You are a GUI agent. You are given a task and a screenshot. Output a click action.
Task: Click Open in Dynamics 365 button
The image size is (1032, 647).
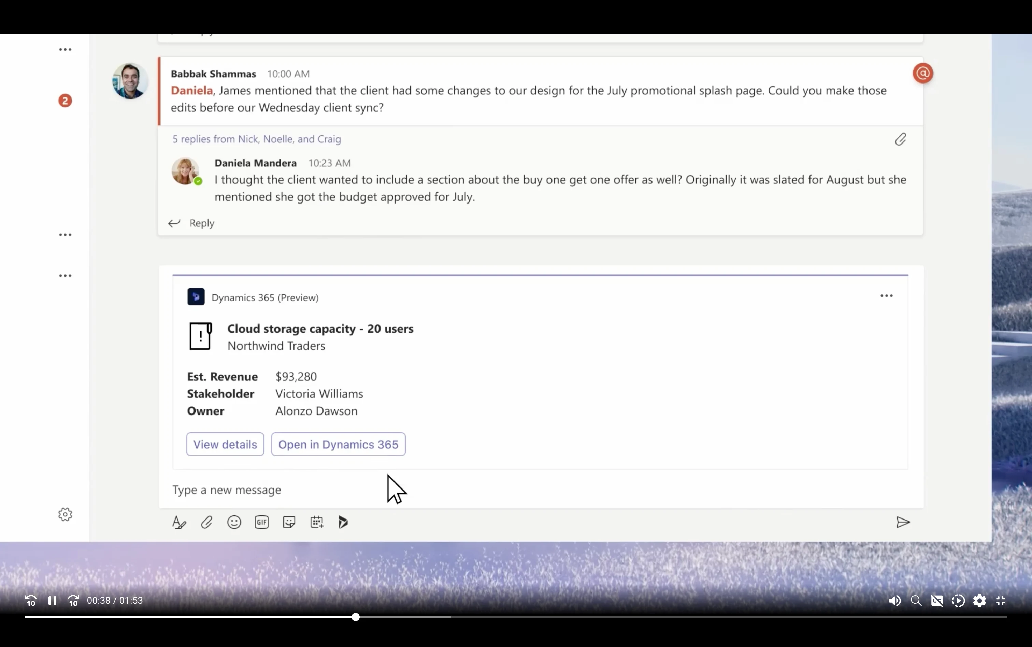[x=339, y=444]
